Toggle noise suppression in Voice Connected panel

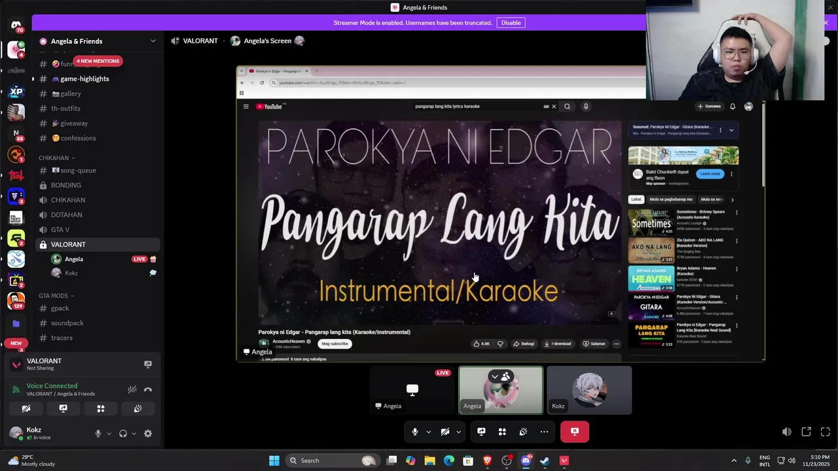coord(132,390)
